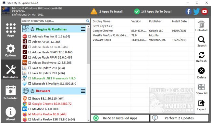Check Adobe Flash AX 32.0.0.465 checkbox
The width and height of the screenshot is (211, 123).
30,47
